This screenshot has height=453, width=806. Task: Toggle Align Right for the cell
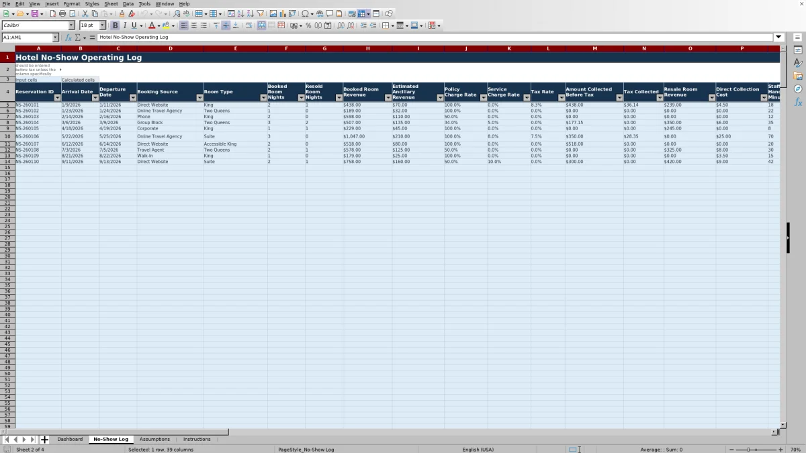tap(204, 26)
